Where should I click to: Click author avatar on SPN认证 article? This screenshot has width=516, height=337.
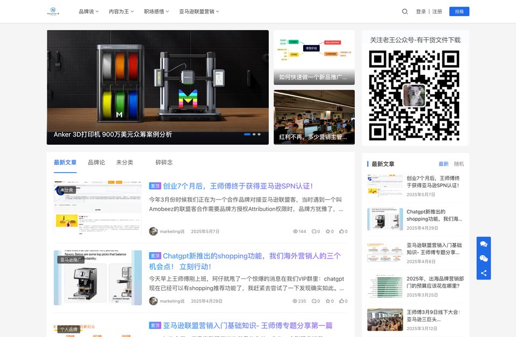pos(153,231)
